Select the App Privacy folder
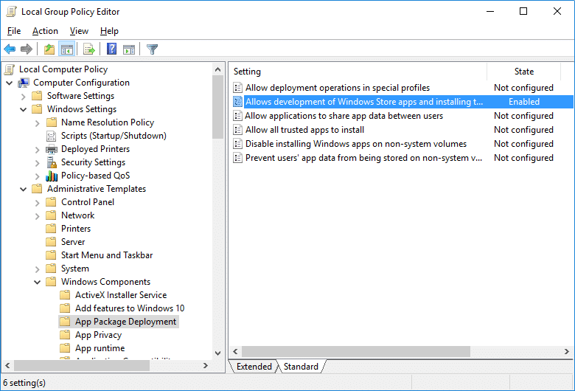This screenshot has height=391, width=575. 98,335
